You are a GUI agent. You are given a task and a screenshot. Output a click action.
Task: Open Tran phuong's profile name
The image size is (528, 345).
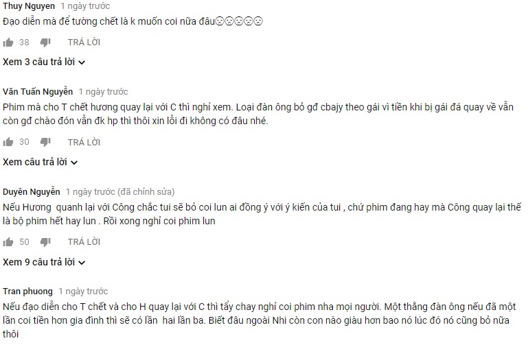(27, 292)
